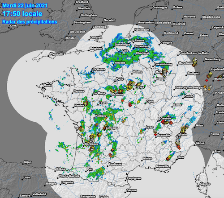Select the Luxembourg city label
224x198 pixels.
click(x=163, y=64)
